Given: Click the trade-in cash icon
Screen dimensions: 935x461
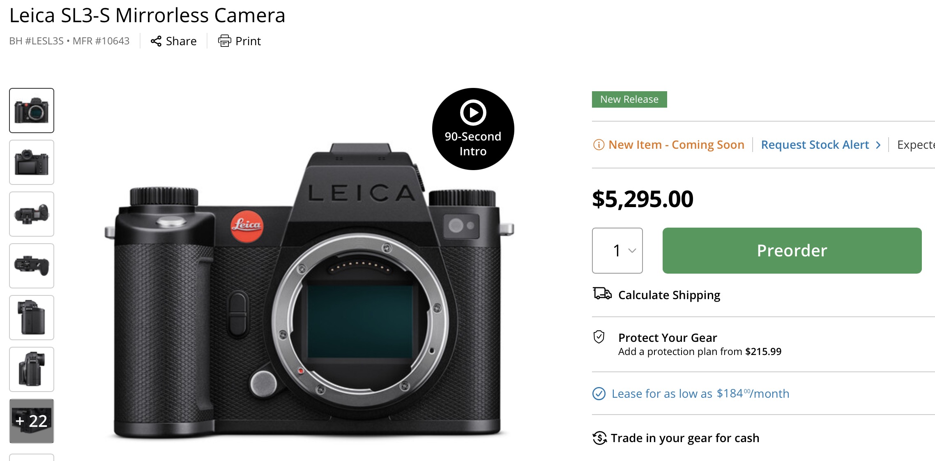Looking at the screenshot, I should click(600, 438).
